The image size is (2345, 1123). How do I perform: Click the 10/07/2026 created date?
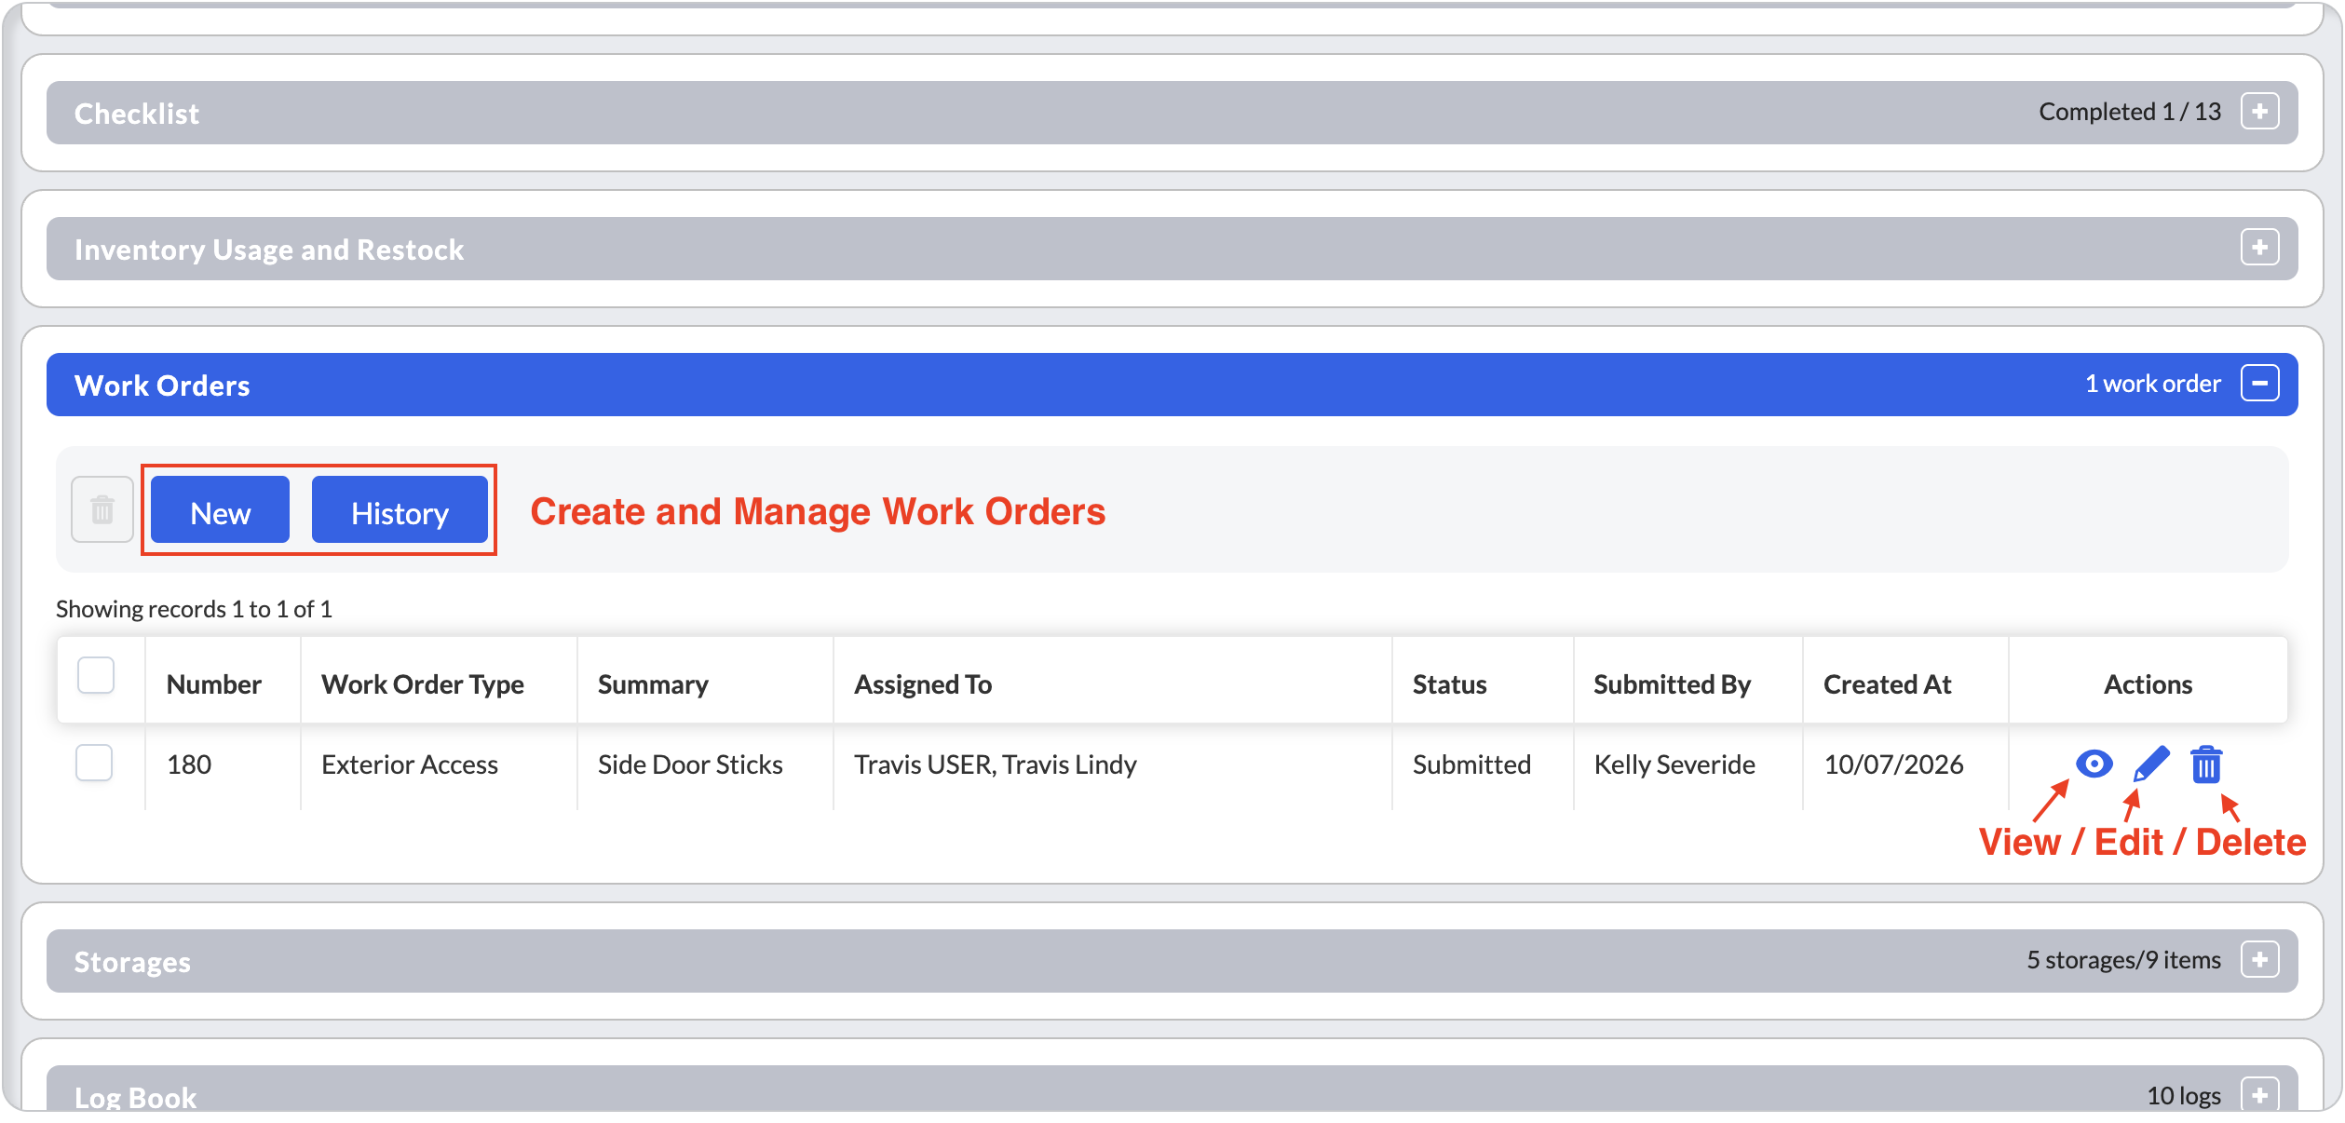[x=1893, y=764]
